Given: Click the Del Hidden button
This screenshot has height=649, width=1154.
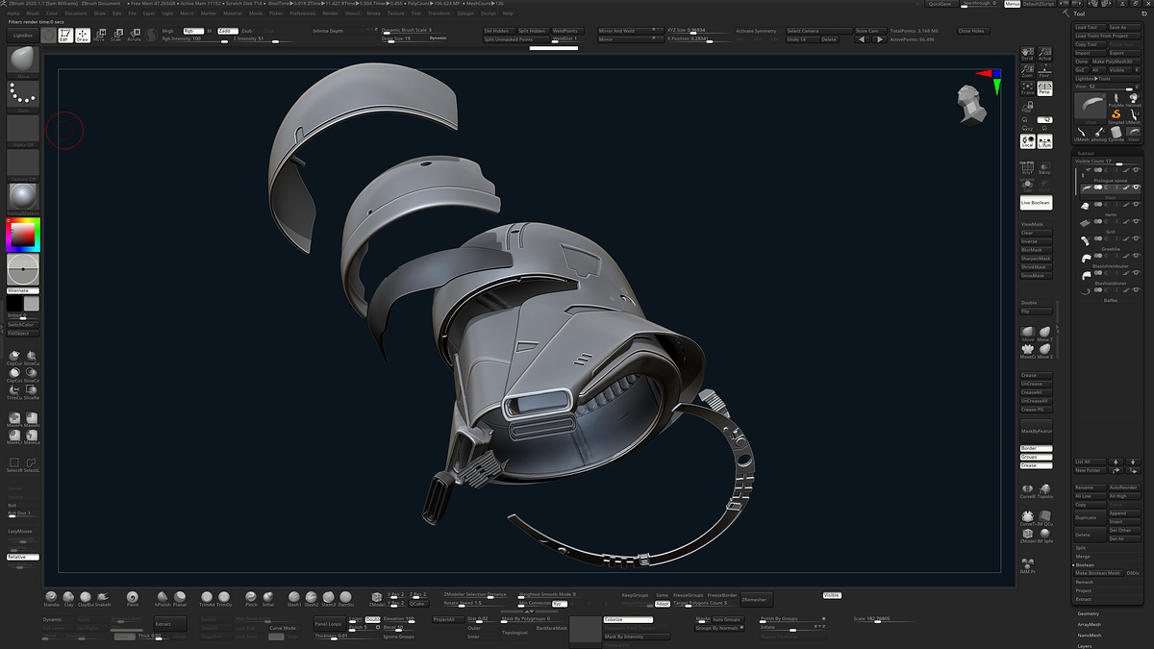Looking at the screenshot, I should point(498,31).
